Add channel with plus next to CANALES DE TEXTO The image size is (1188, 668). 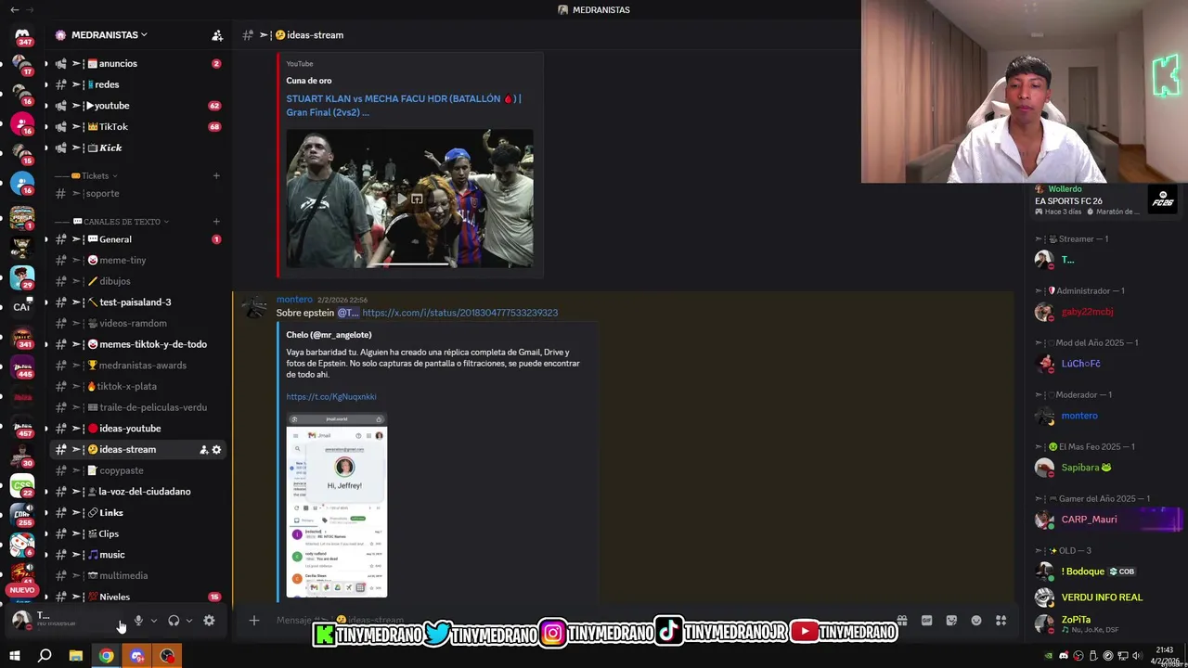216,222
